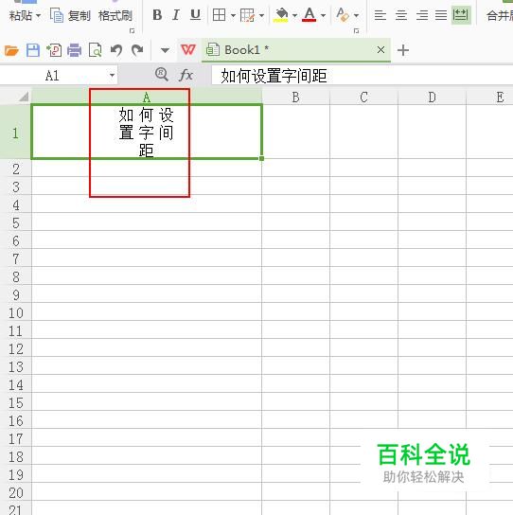The image size is (513, 515).
Task: Apply cell borders icon
Action: coord(219,15)
